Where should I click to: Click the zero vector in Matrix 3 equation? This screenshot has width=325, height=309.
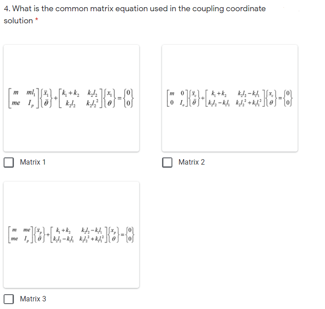click(131, 235)
